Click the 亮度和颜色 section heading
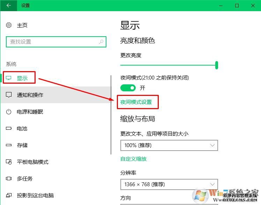The width and height of the screenshot is (261, 205). (x=138, y=40)
